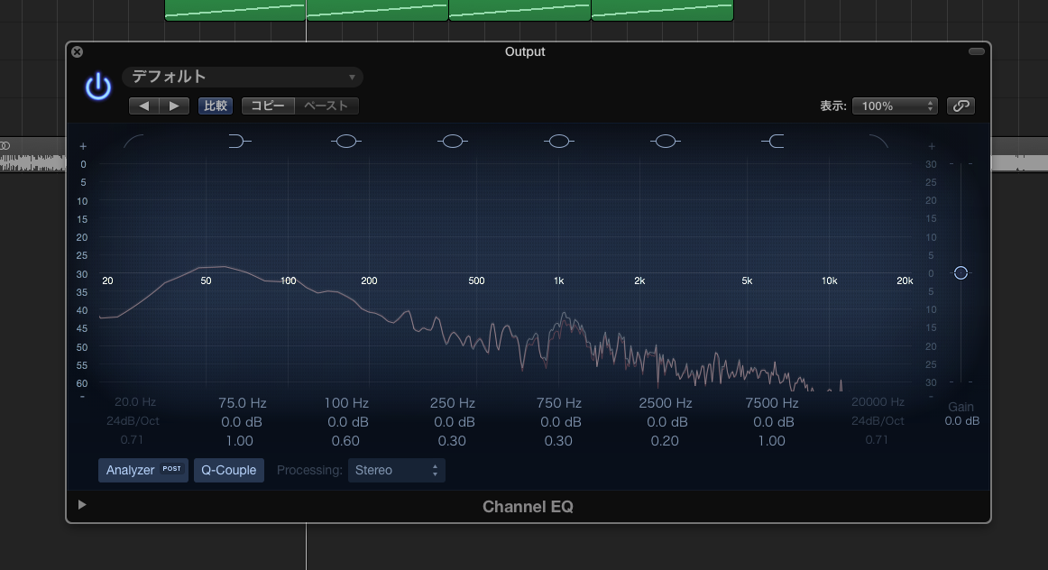1048x570 pixels.
Task: Open the 表示 100% zoom selector
Action: [895, 106]
